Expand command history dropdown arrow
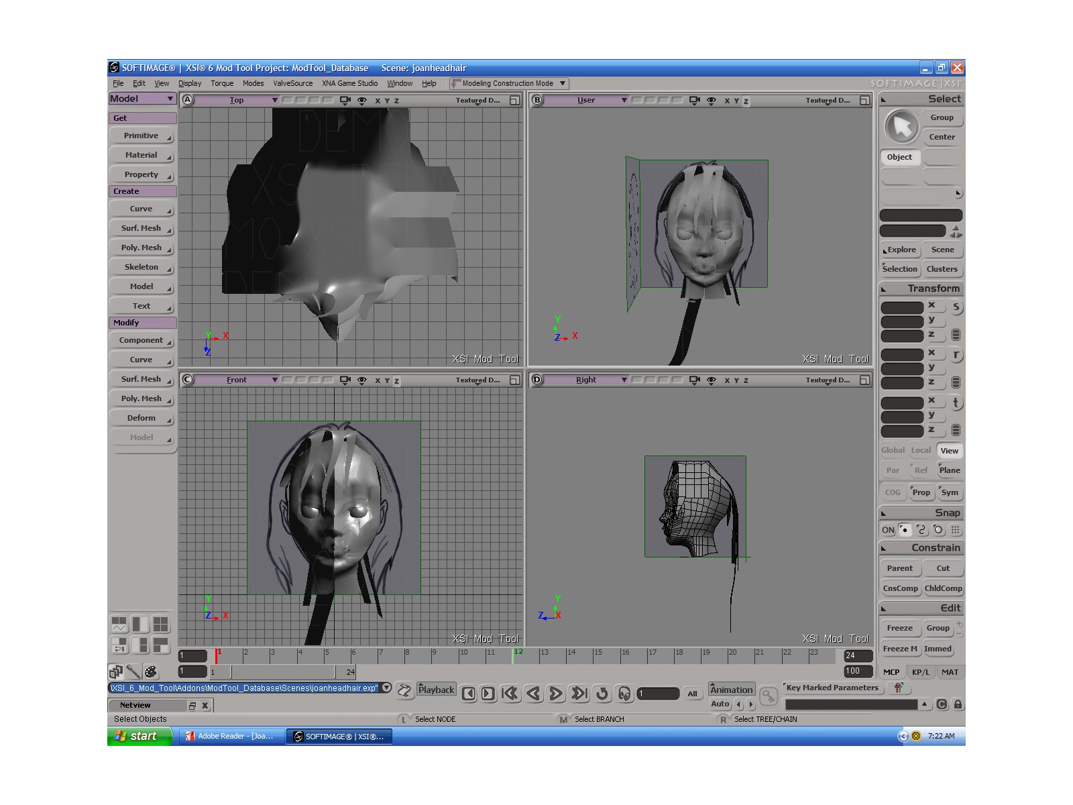The width and height of the screenshot is (1073, 805). pos(387,688)
